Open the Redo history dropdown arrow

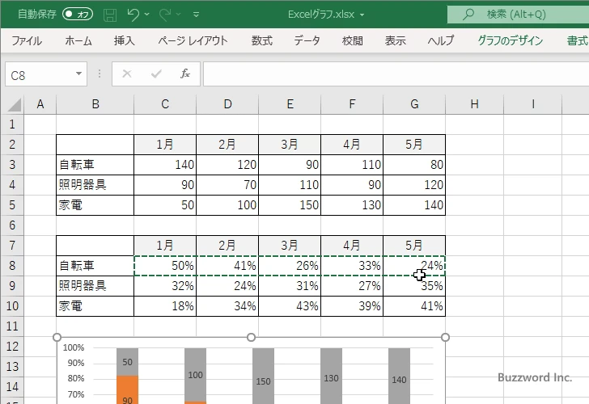click(x=179, y=15)
